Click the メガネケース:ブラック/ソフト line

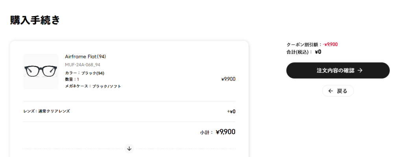93,87
